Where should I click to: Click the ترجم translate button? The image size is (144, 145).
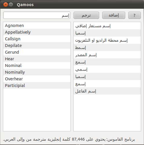(86, 15)
